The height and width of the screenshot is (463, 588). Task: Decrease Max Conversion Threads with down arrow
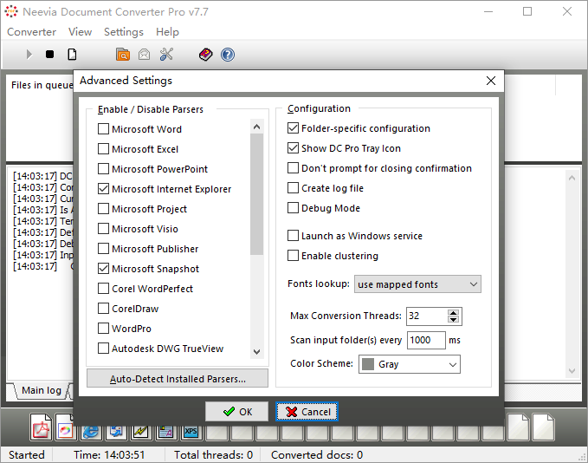tap(454, 320)
